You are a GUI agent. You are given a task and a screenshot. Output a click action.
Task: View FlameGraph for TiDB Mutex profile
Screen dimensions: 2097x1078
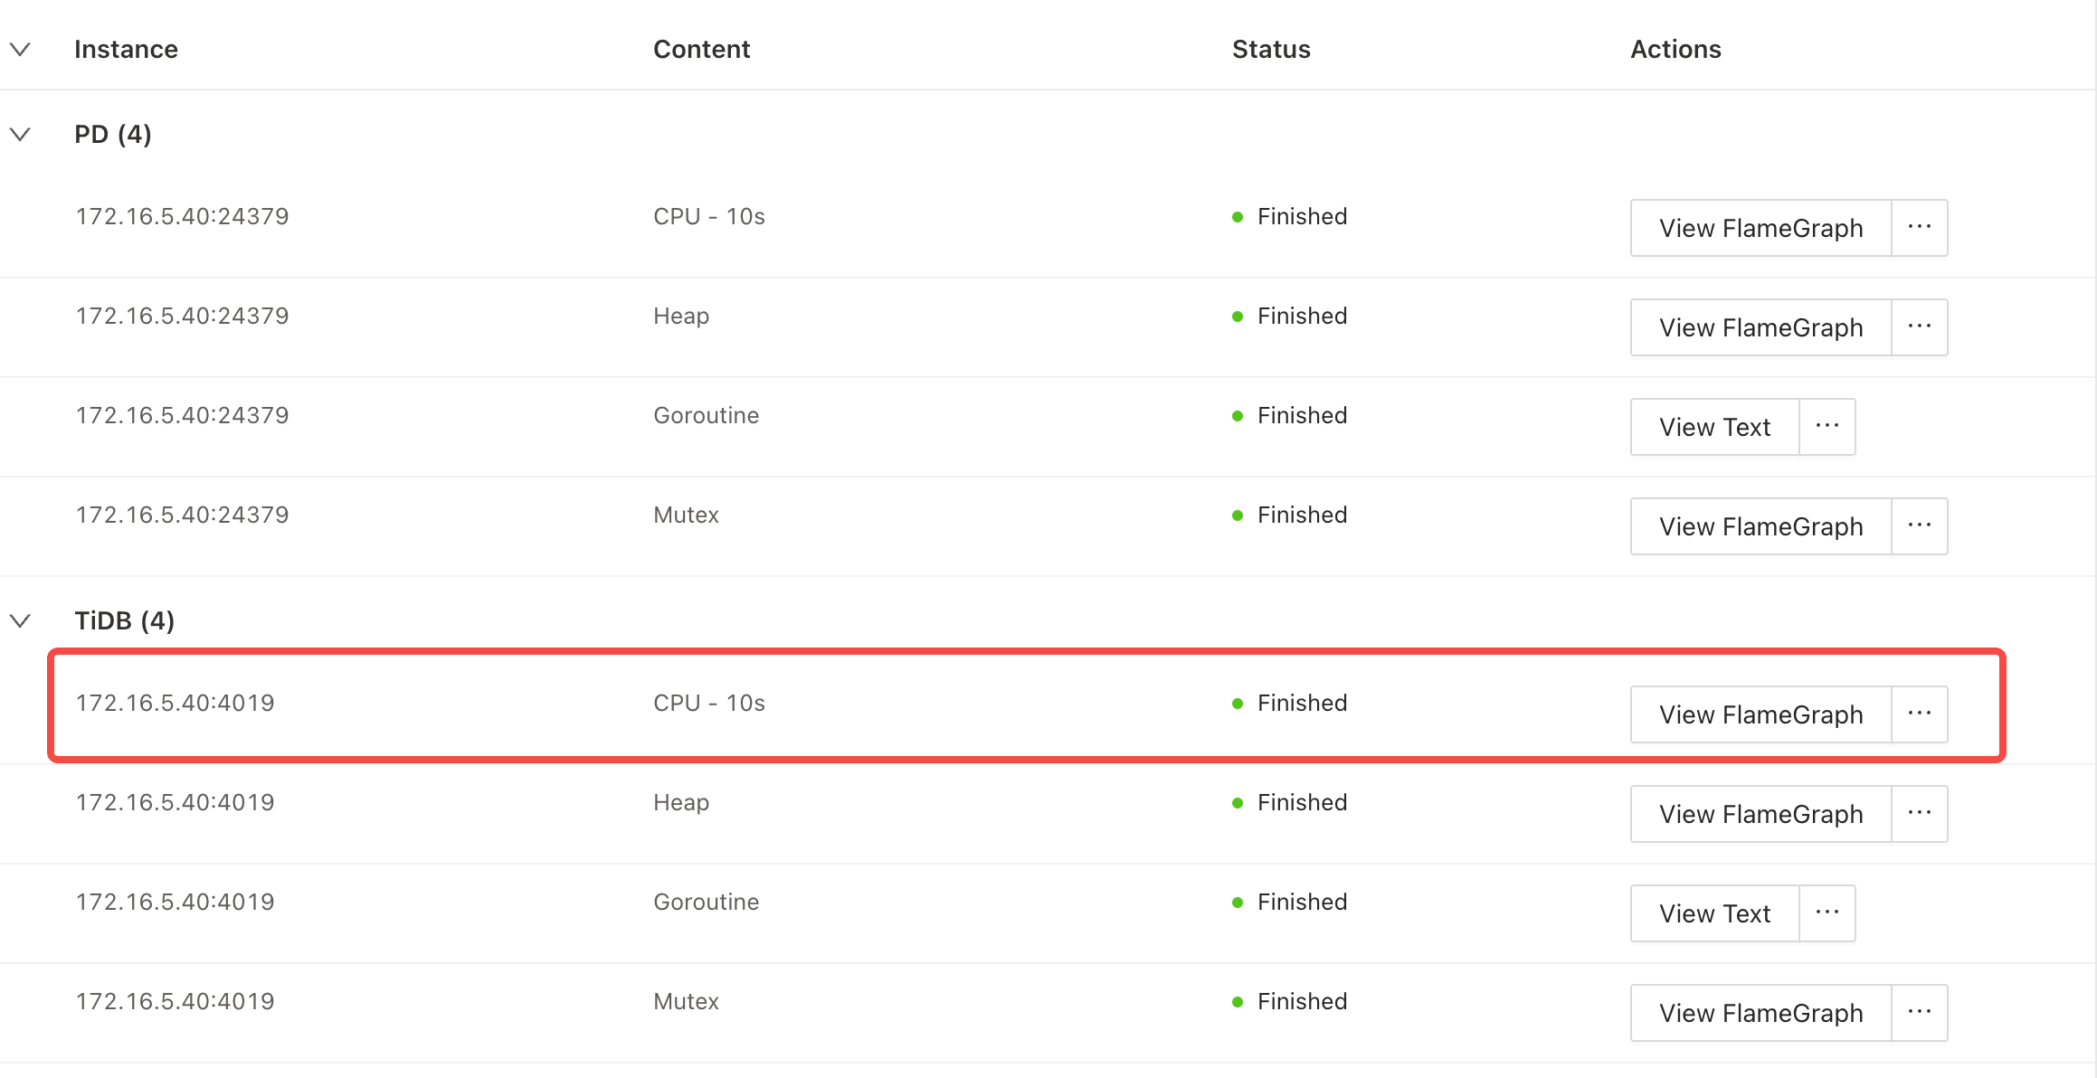pyautogui.click(x=1760, y=1013)
